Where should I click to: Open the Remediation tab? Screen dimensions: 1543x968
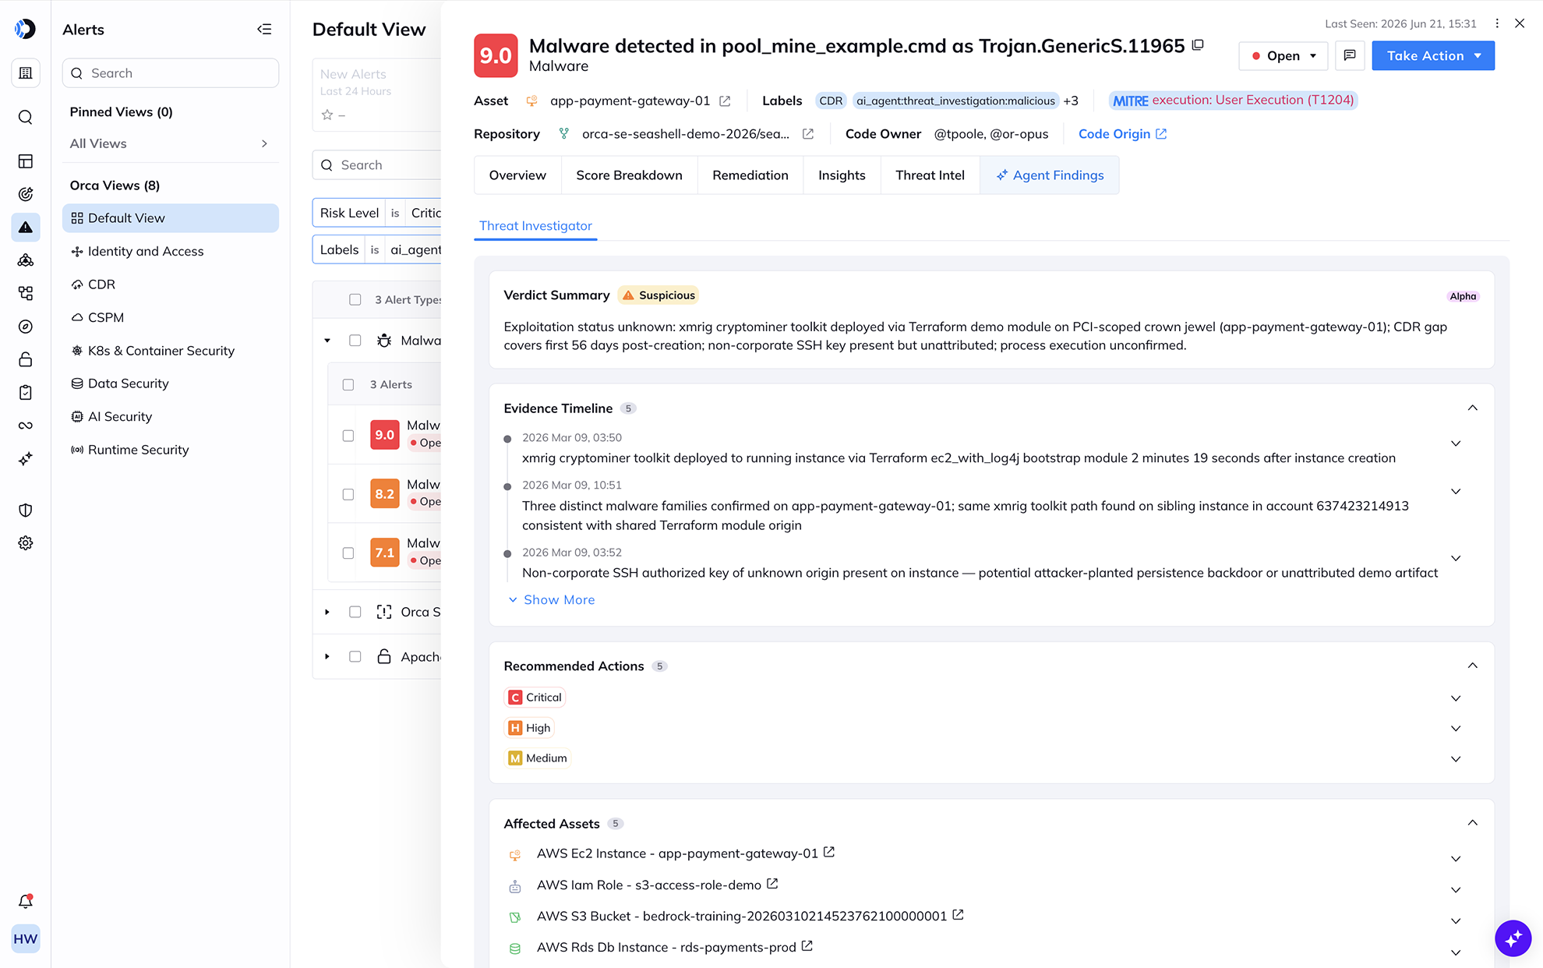750,175
